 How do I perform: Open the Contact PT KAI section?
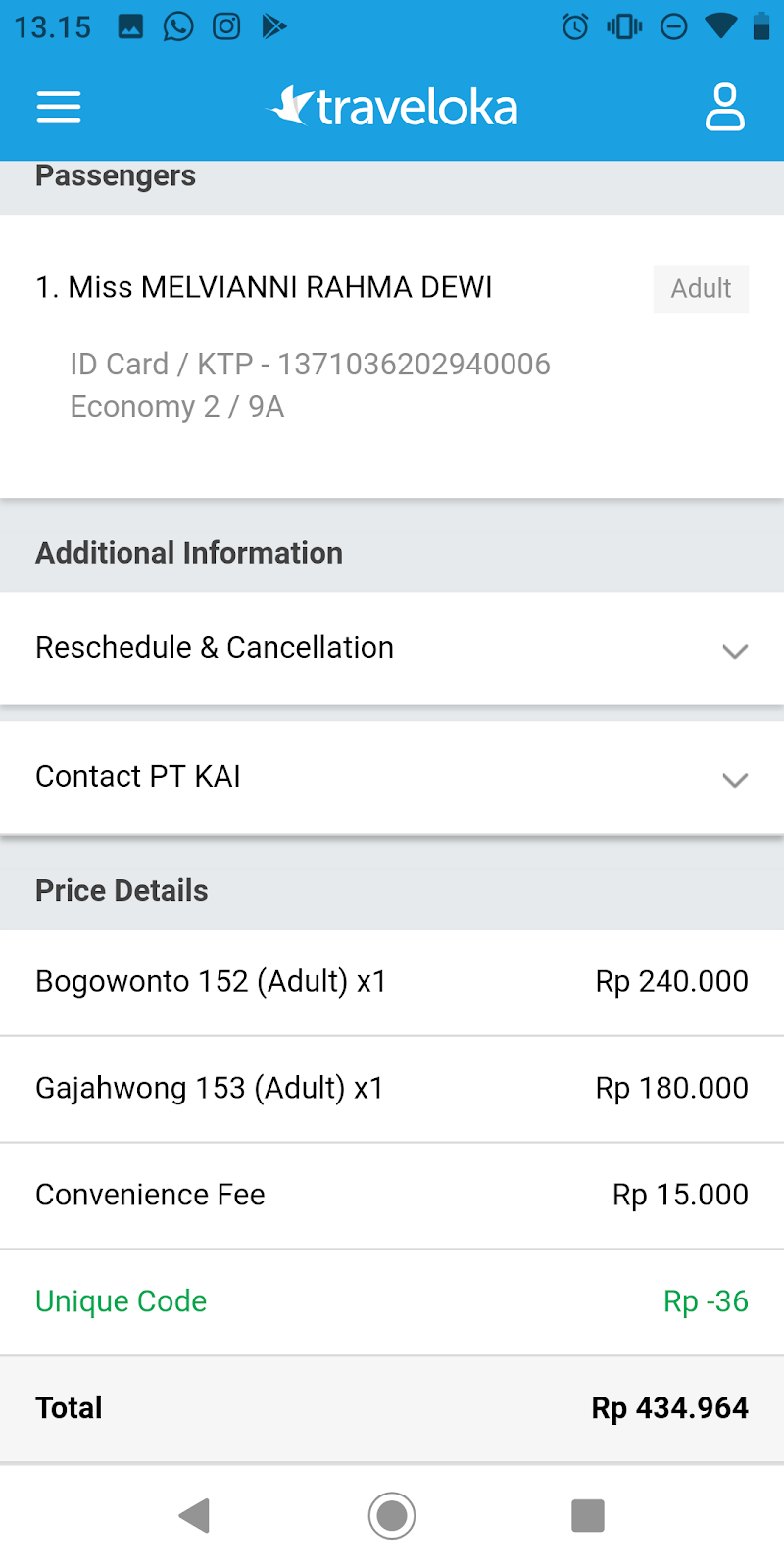(x=138, y=777)
